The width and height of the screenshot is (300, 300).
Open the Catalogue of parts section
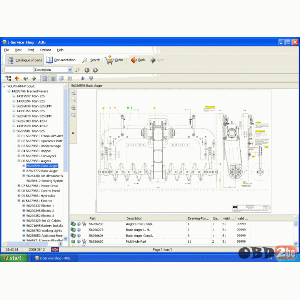click(x=25, y=60)
